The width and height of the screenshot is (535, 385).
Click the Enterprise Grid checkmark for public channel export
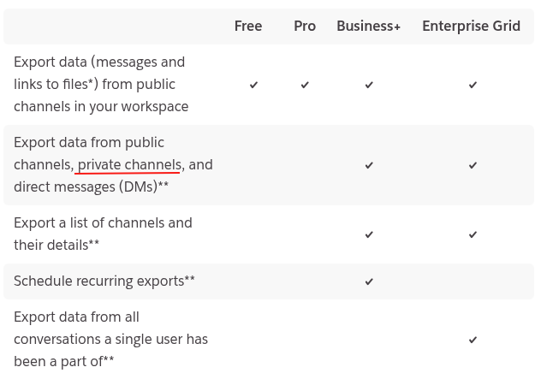(473, 85)
